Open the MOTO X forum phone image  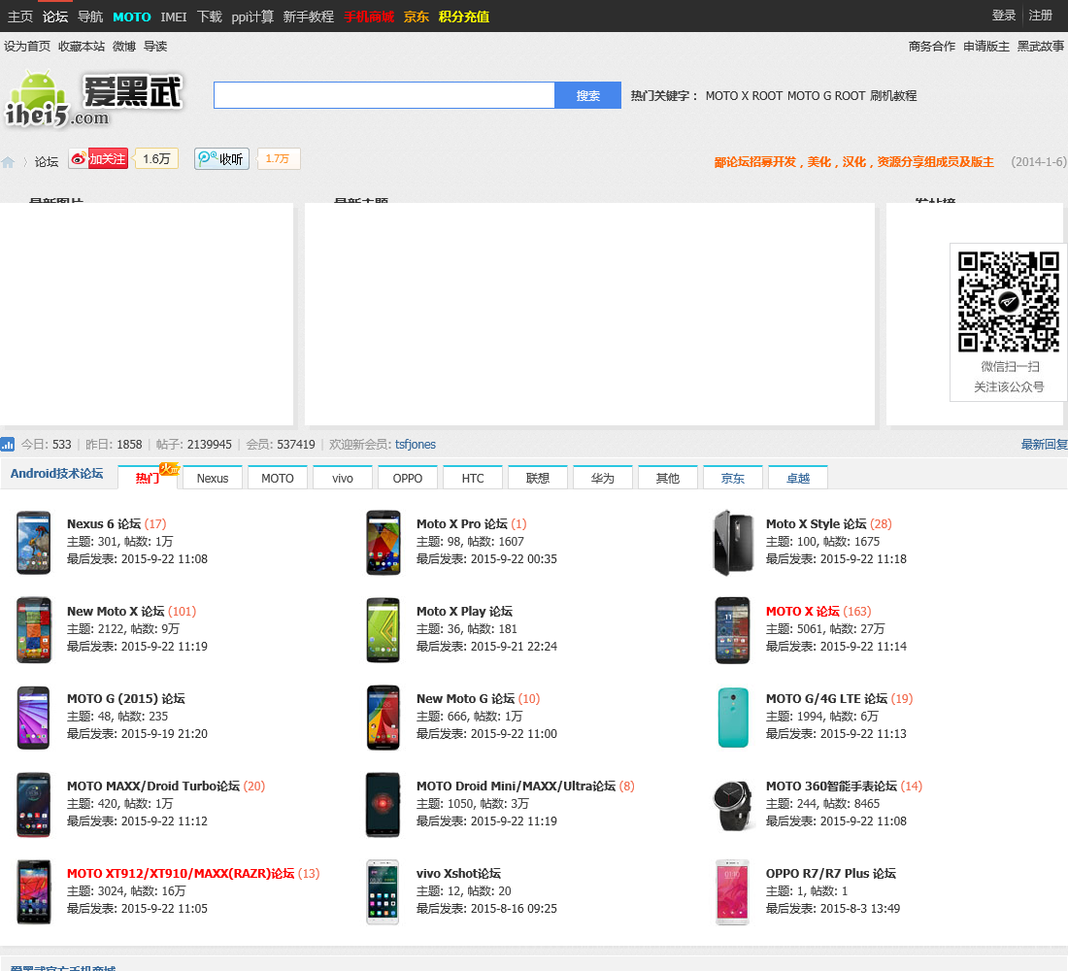point(733,629)
